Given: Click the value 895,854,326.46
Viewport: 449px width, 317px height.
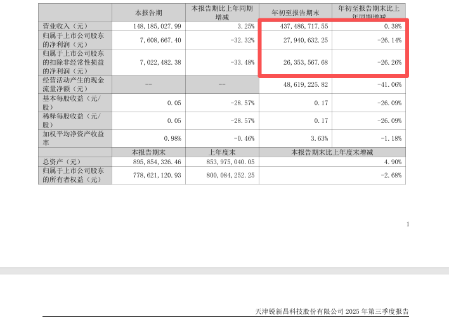Looking at the screenshot, I should 157,162.
